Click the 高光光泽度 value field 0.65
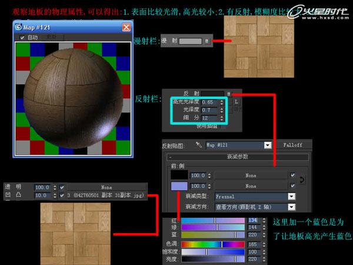Image resolution: width=353 pixels, height=265 pixels. 210,102
